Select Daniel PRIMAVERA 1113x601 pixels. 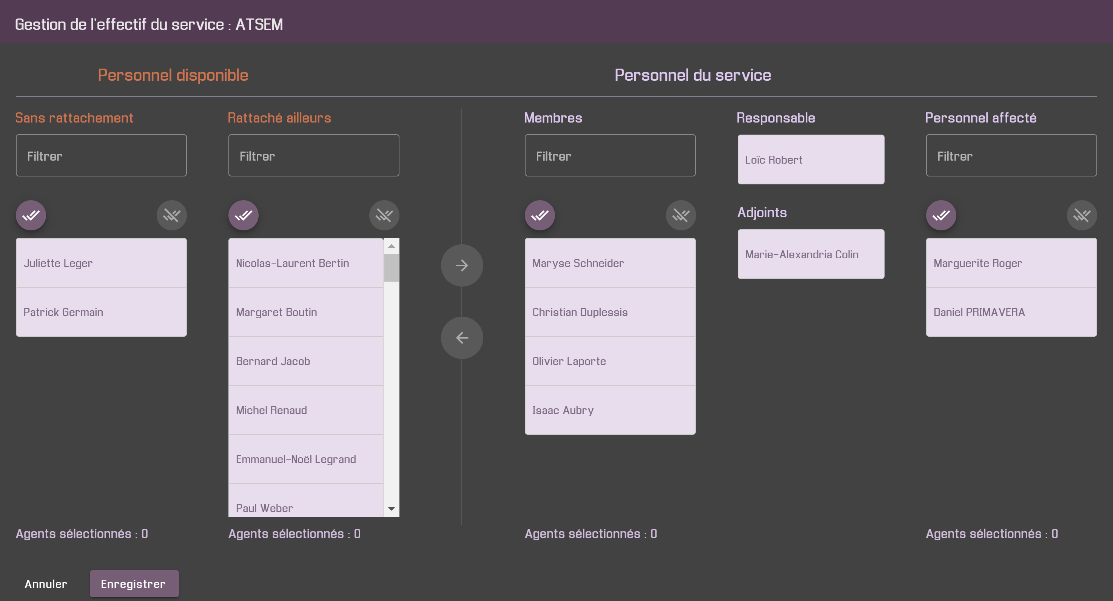(1011, 312)
